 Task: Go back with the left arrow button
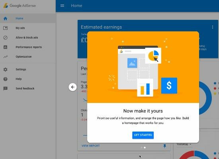pyautogui.click(x=72, y=87)
